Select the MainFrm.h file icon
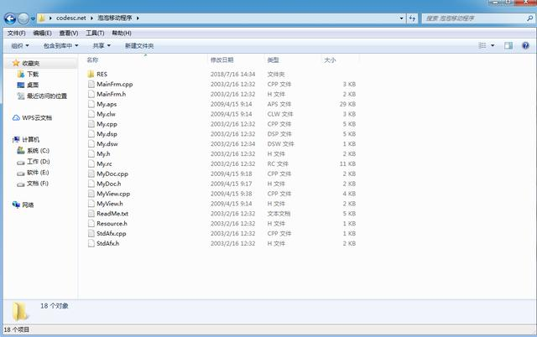Viewport: 537px width, 337px height. click(x=91, y=94)
